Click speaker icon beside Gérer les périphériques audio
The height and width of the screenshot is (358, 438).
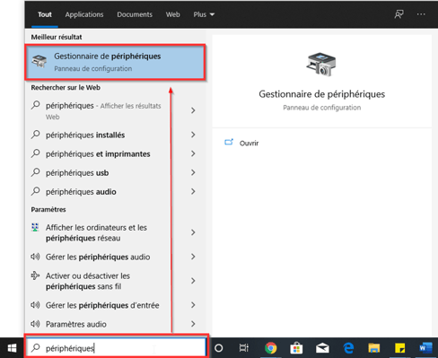click(35, 257)
